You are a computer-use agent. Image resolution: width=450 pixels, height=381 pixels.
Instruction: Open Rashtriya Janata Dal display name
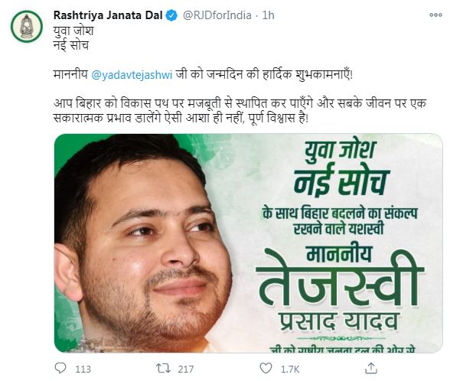pyautogui.click(x=108, y=15)
